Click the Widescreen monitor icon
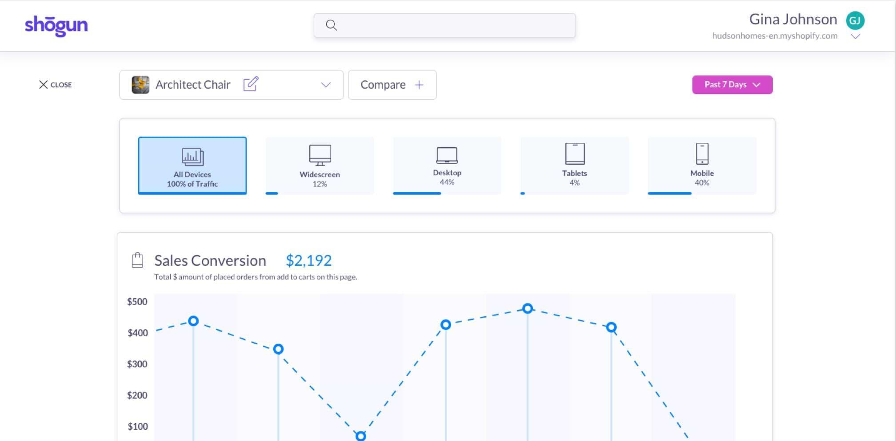This screenshot has width=896, height=441. click(320, 155)
